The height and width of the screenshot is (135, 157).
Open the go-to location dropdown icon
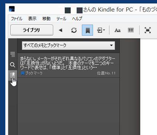101,30
